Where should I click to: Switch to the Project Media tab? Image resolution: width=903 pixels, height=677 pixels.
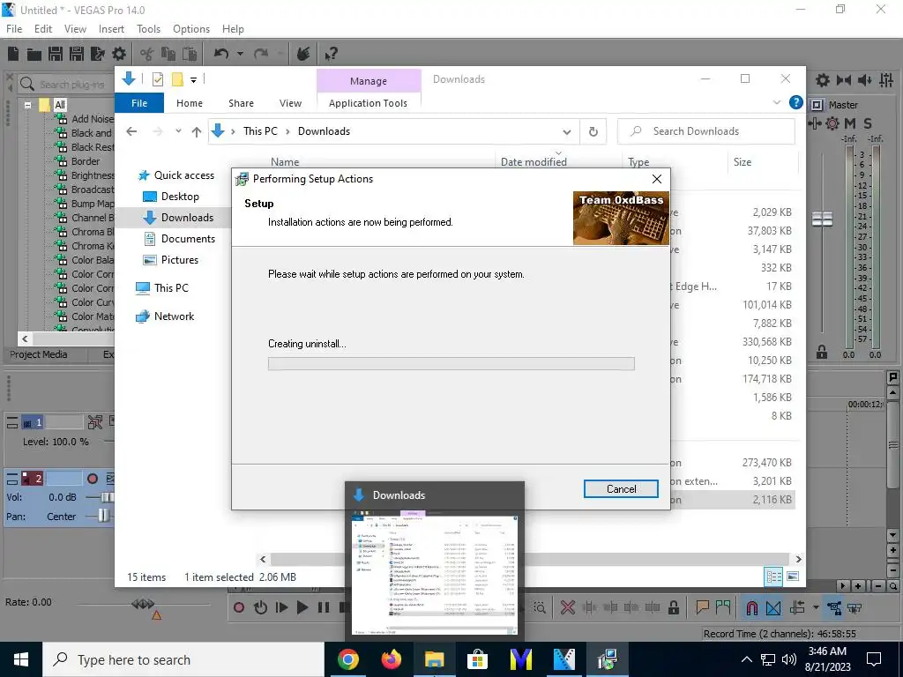[x=38, y=354]
